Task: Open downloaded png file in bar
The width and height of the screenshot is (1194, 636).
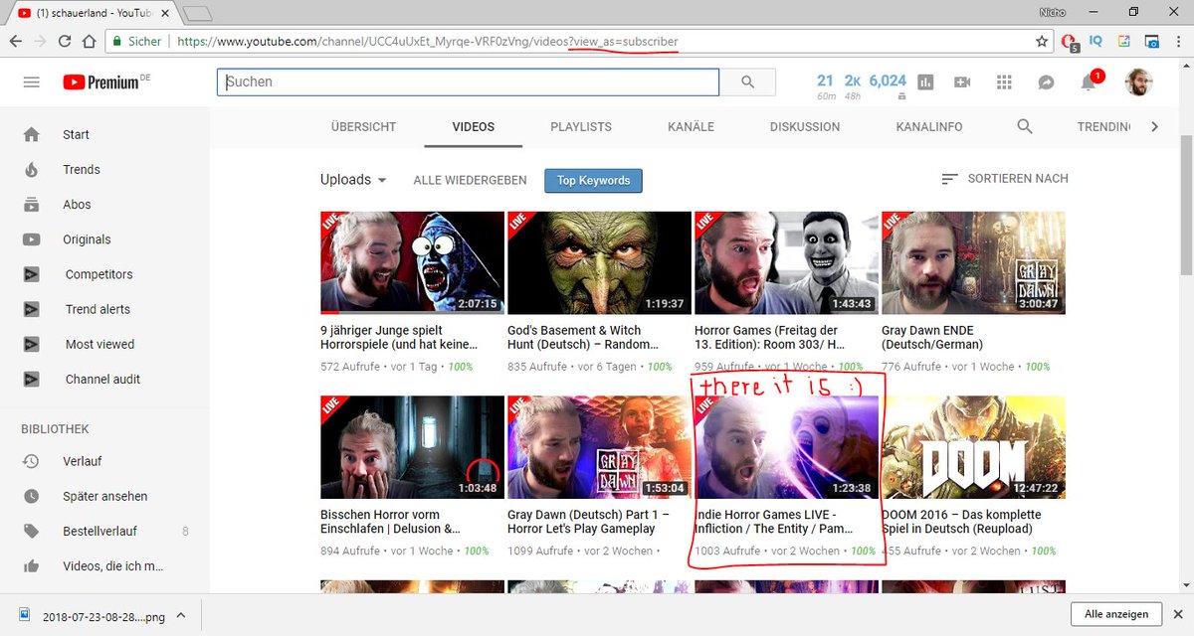Action: tap(95, 616)
